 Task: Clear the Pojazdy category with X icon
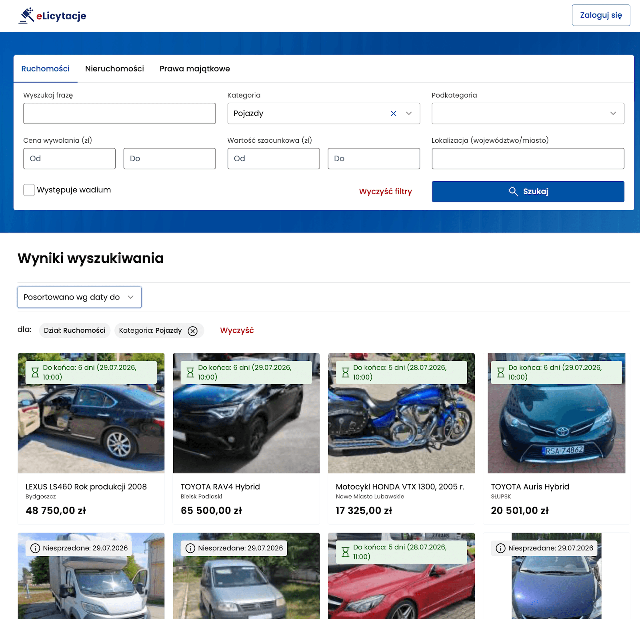point(394,114)
